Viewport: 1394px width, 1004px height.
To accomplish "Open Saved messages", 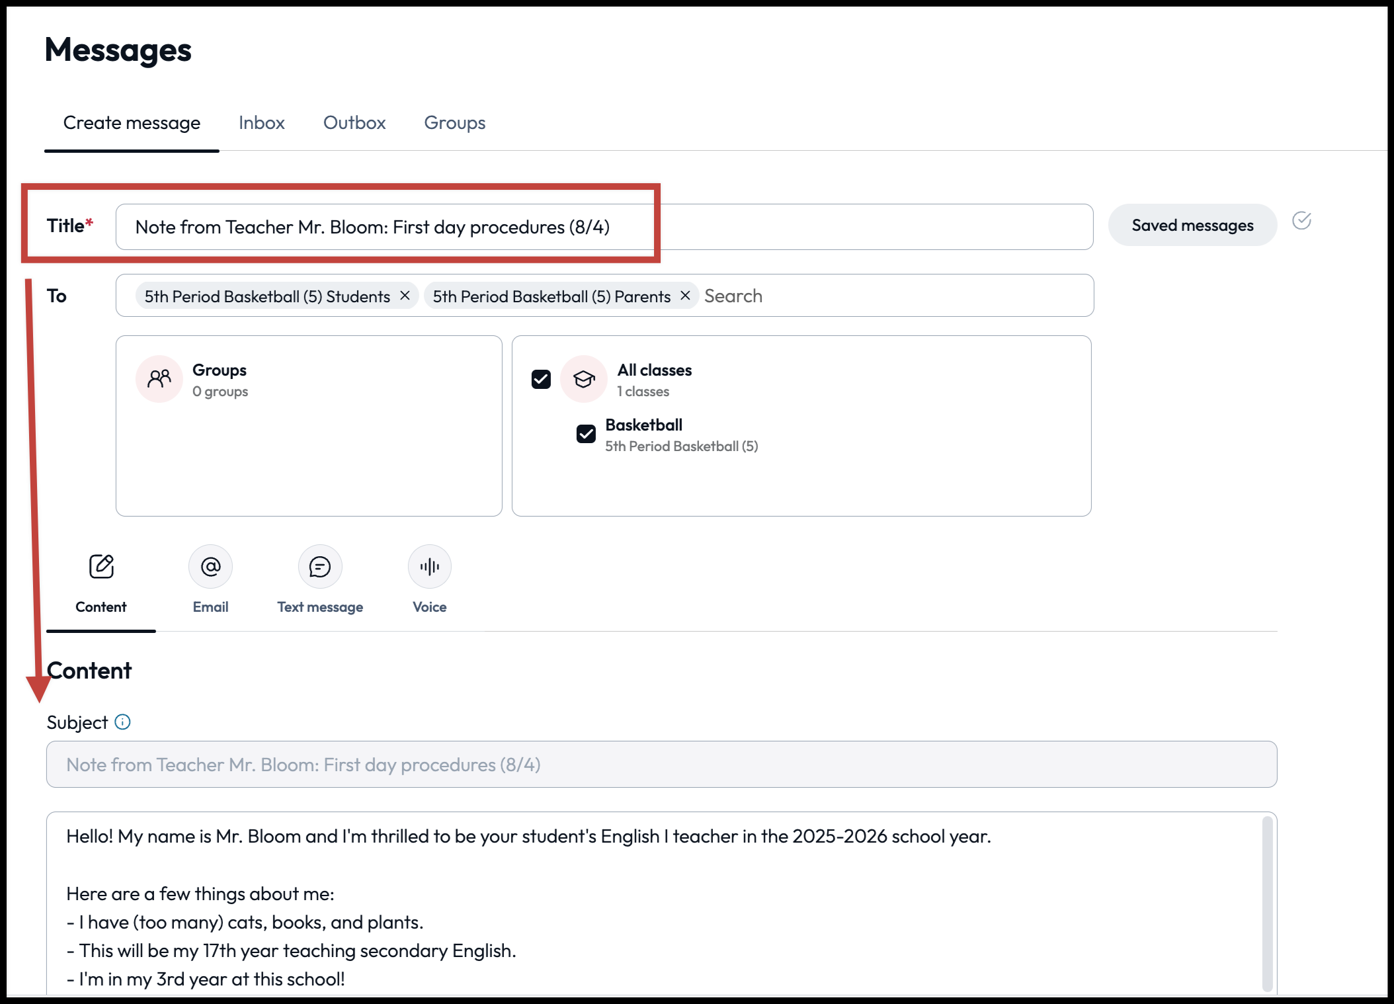I will (x=1192, y=226).
